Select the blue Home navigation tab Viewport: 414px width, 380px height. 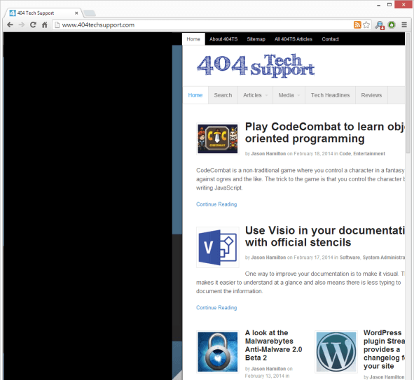click(x=195, y=95)
